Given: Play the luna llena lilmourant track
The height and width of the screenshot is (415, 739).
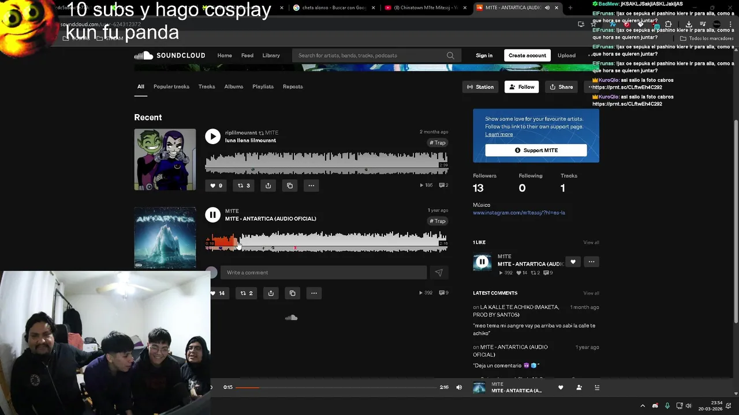Looking at the screenshot, I should (212, 137).
